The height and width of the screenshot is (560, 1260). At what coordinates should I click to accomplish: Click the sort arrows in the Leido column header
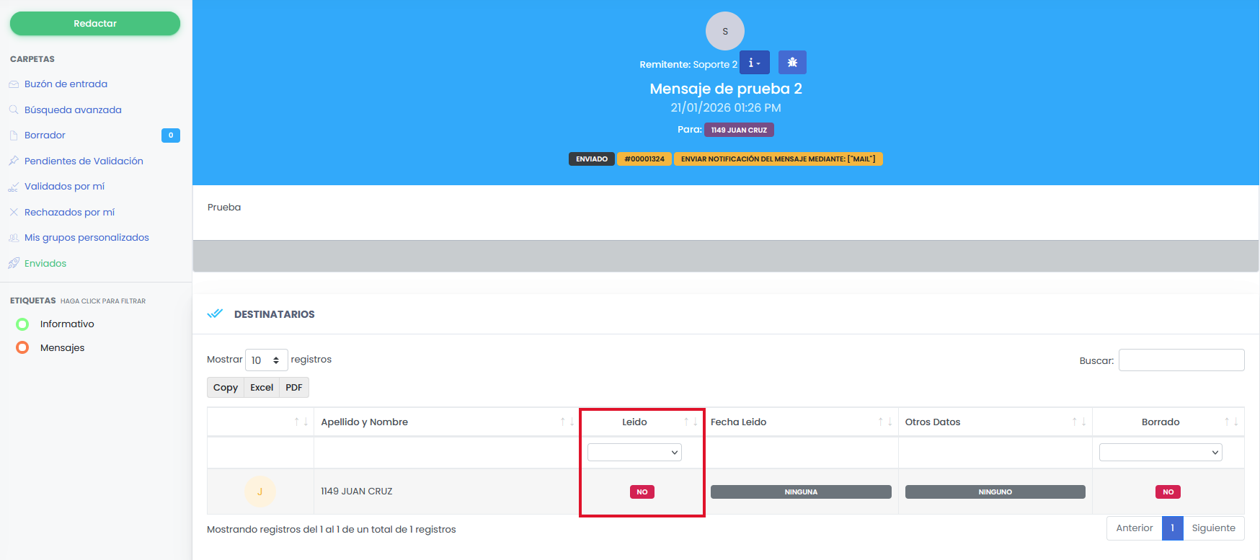(x=691, y=422)
